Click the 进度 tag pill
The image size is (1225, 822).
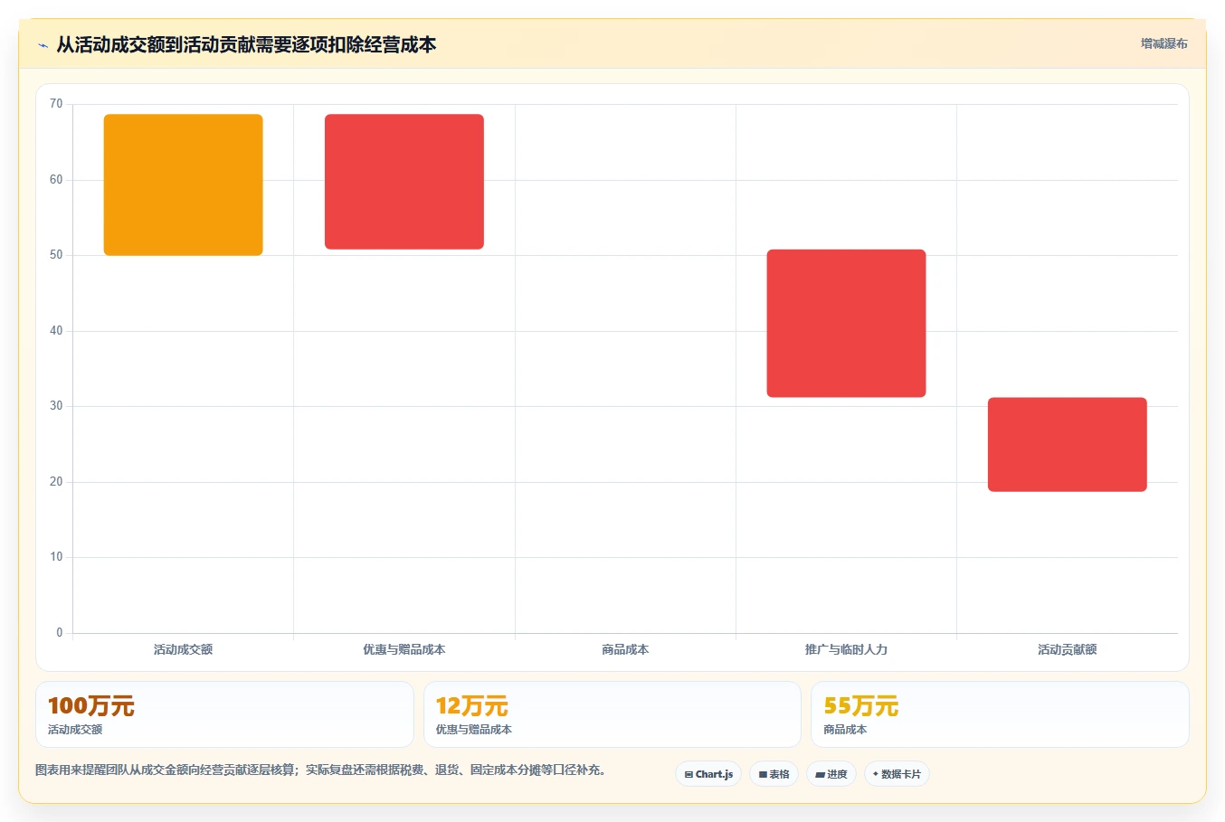831,774
